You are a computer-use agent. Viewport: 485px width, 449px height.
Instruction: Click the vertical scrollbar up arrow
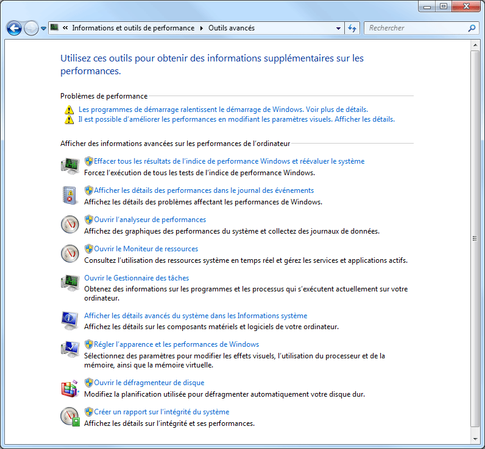(475, 45)
